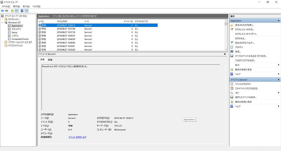281x151 pixels.
Task: Click the PowerEvent description text box
Action: [x=131, y=87]
